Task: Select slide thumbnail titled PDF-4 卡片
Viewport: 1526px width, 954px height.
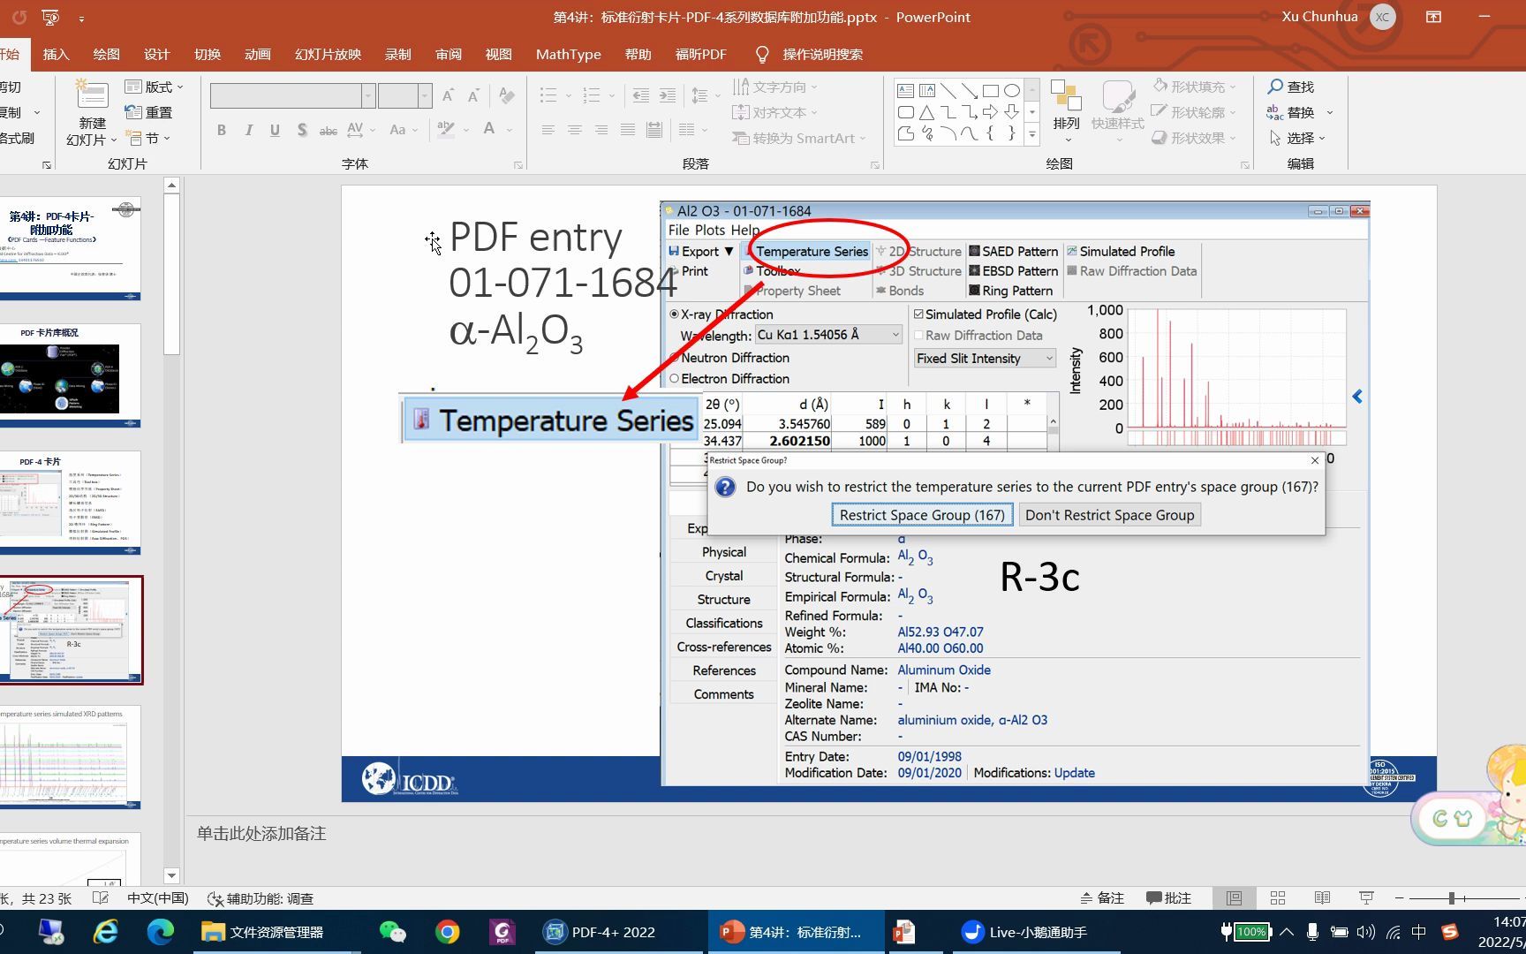Action: pos(72,503)
